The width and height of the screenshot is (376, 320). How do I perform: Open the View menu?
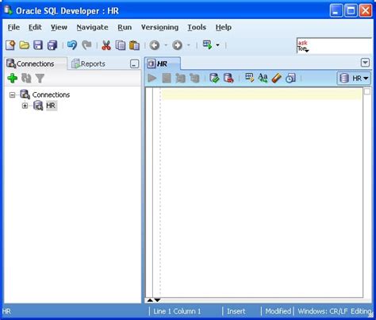click(x=59, y=27)
